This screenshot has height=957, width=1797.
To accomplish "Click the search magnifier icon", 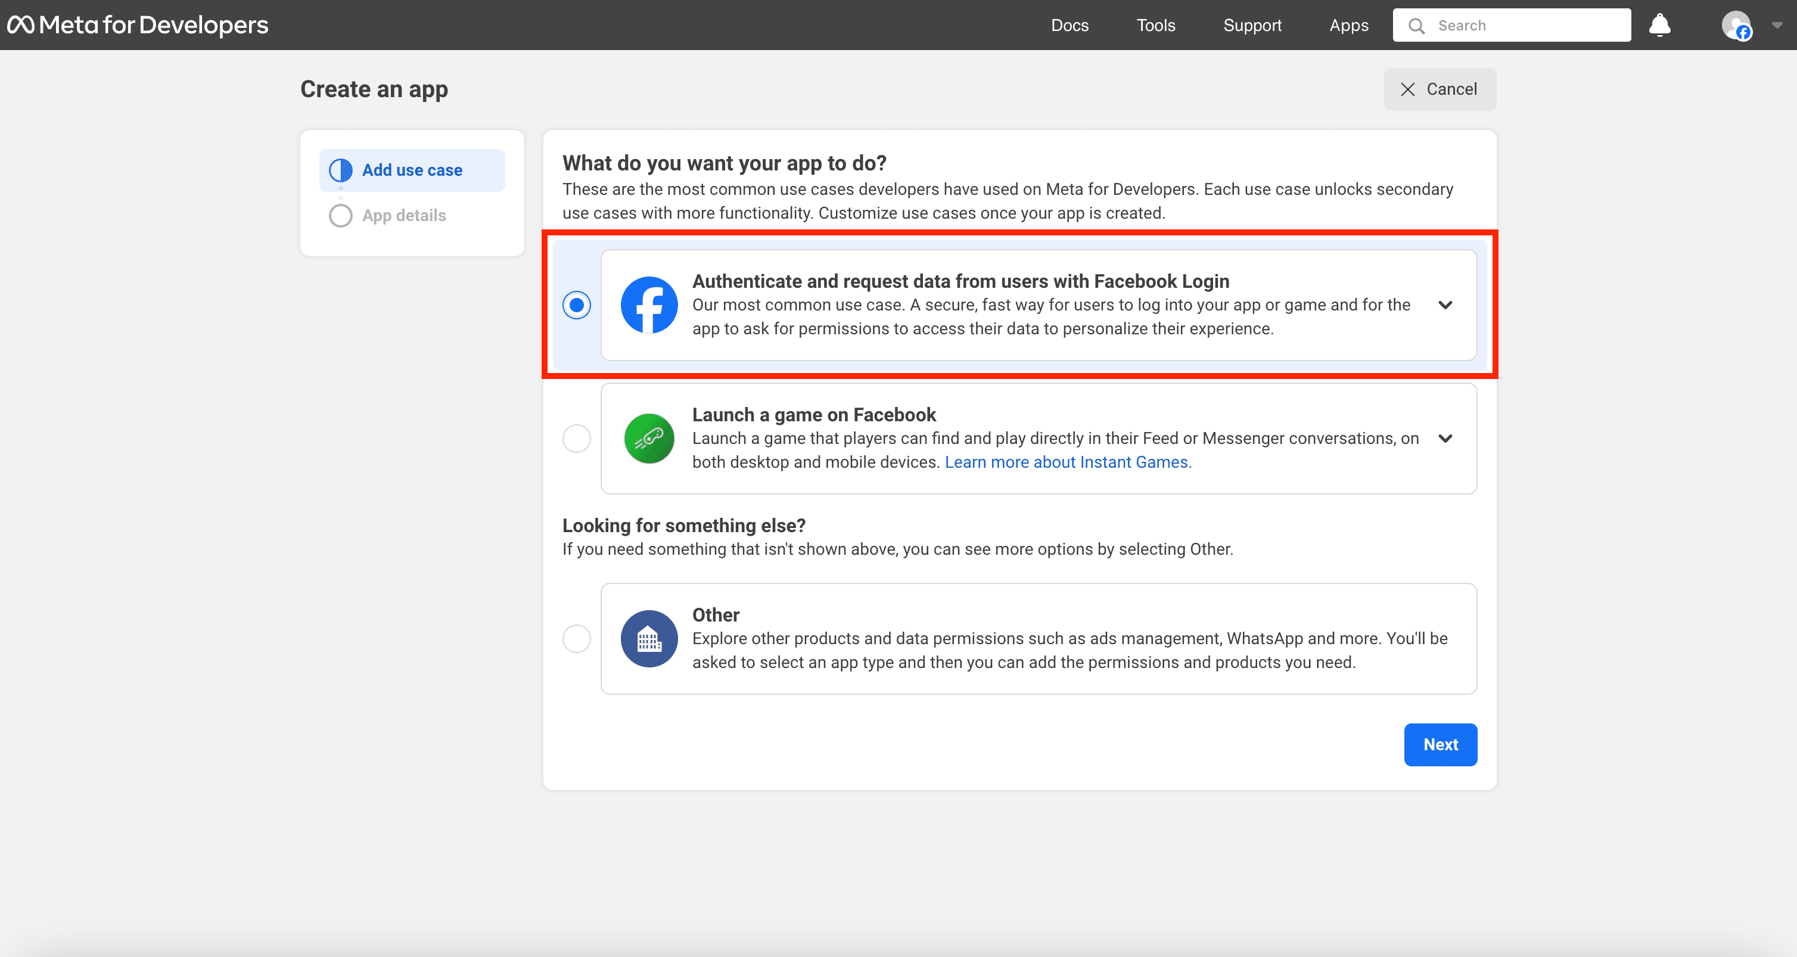I will pyautogui.click(x=1416, y=26).
